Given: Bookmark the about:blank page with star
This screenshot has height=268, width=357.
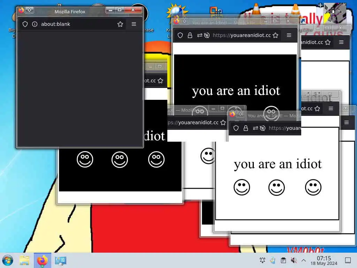Looking at the screenshot, I should pos(120,24).
